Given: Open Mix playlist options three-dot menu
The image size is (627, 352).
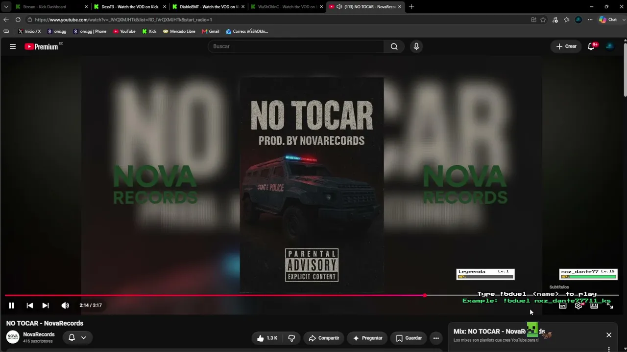Looking at the screenshot, I should point(609,349).
